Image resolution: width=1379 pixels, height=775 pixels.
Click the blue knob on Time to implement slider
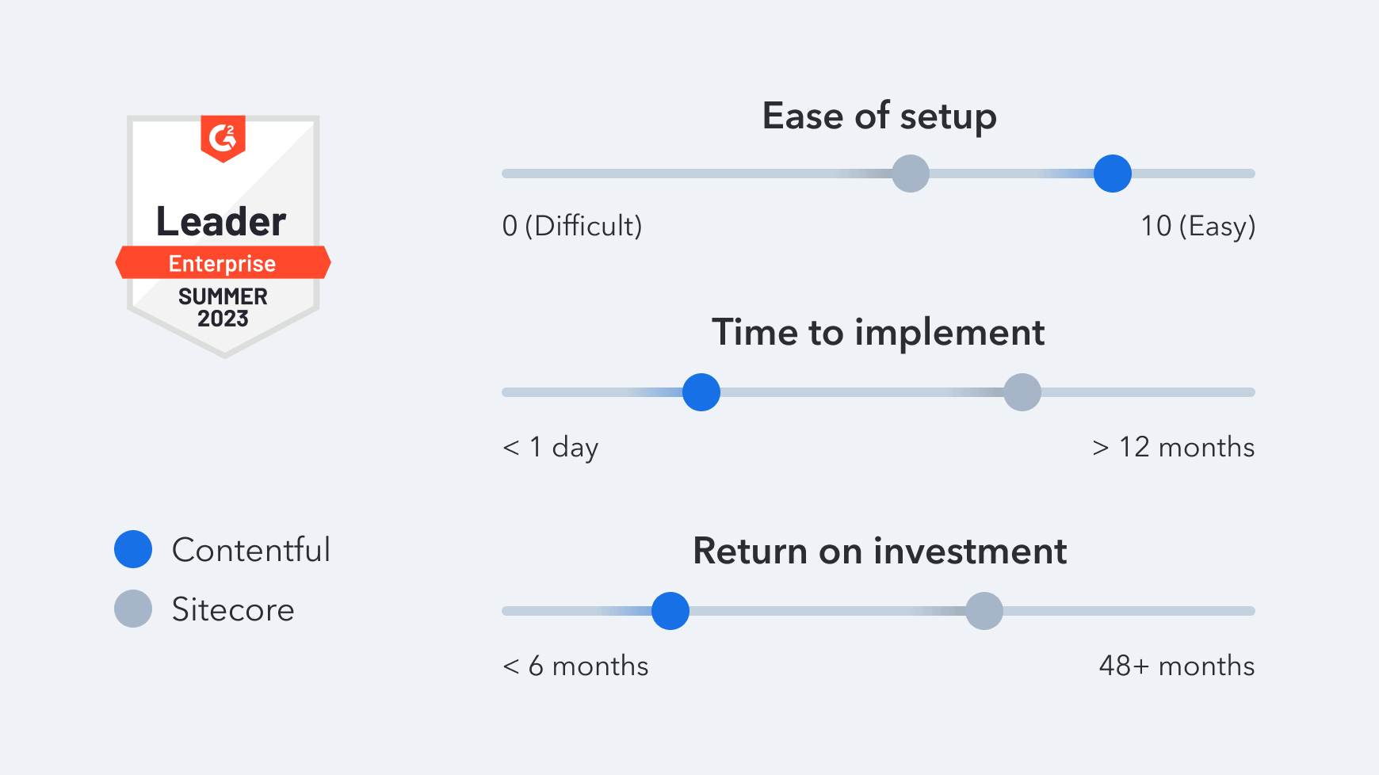point(701,392)
